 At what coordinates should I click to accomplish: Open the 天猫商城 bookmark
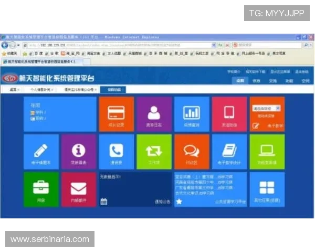point(133,54)
